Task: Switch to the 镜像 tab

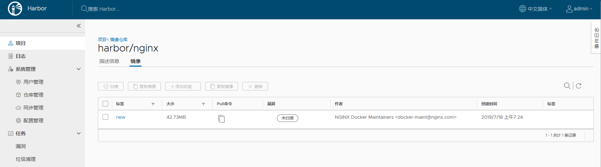Action: coord(135,61)
